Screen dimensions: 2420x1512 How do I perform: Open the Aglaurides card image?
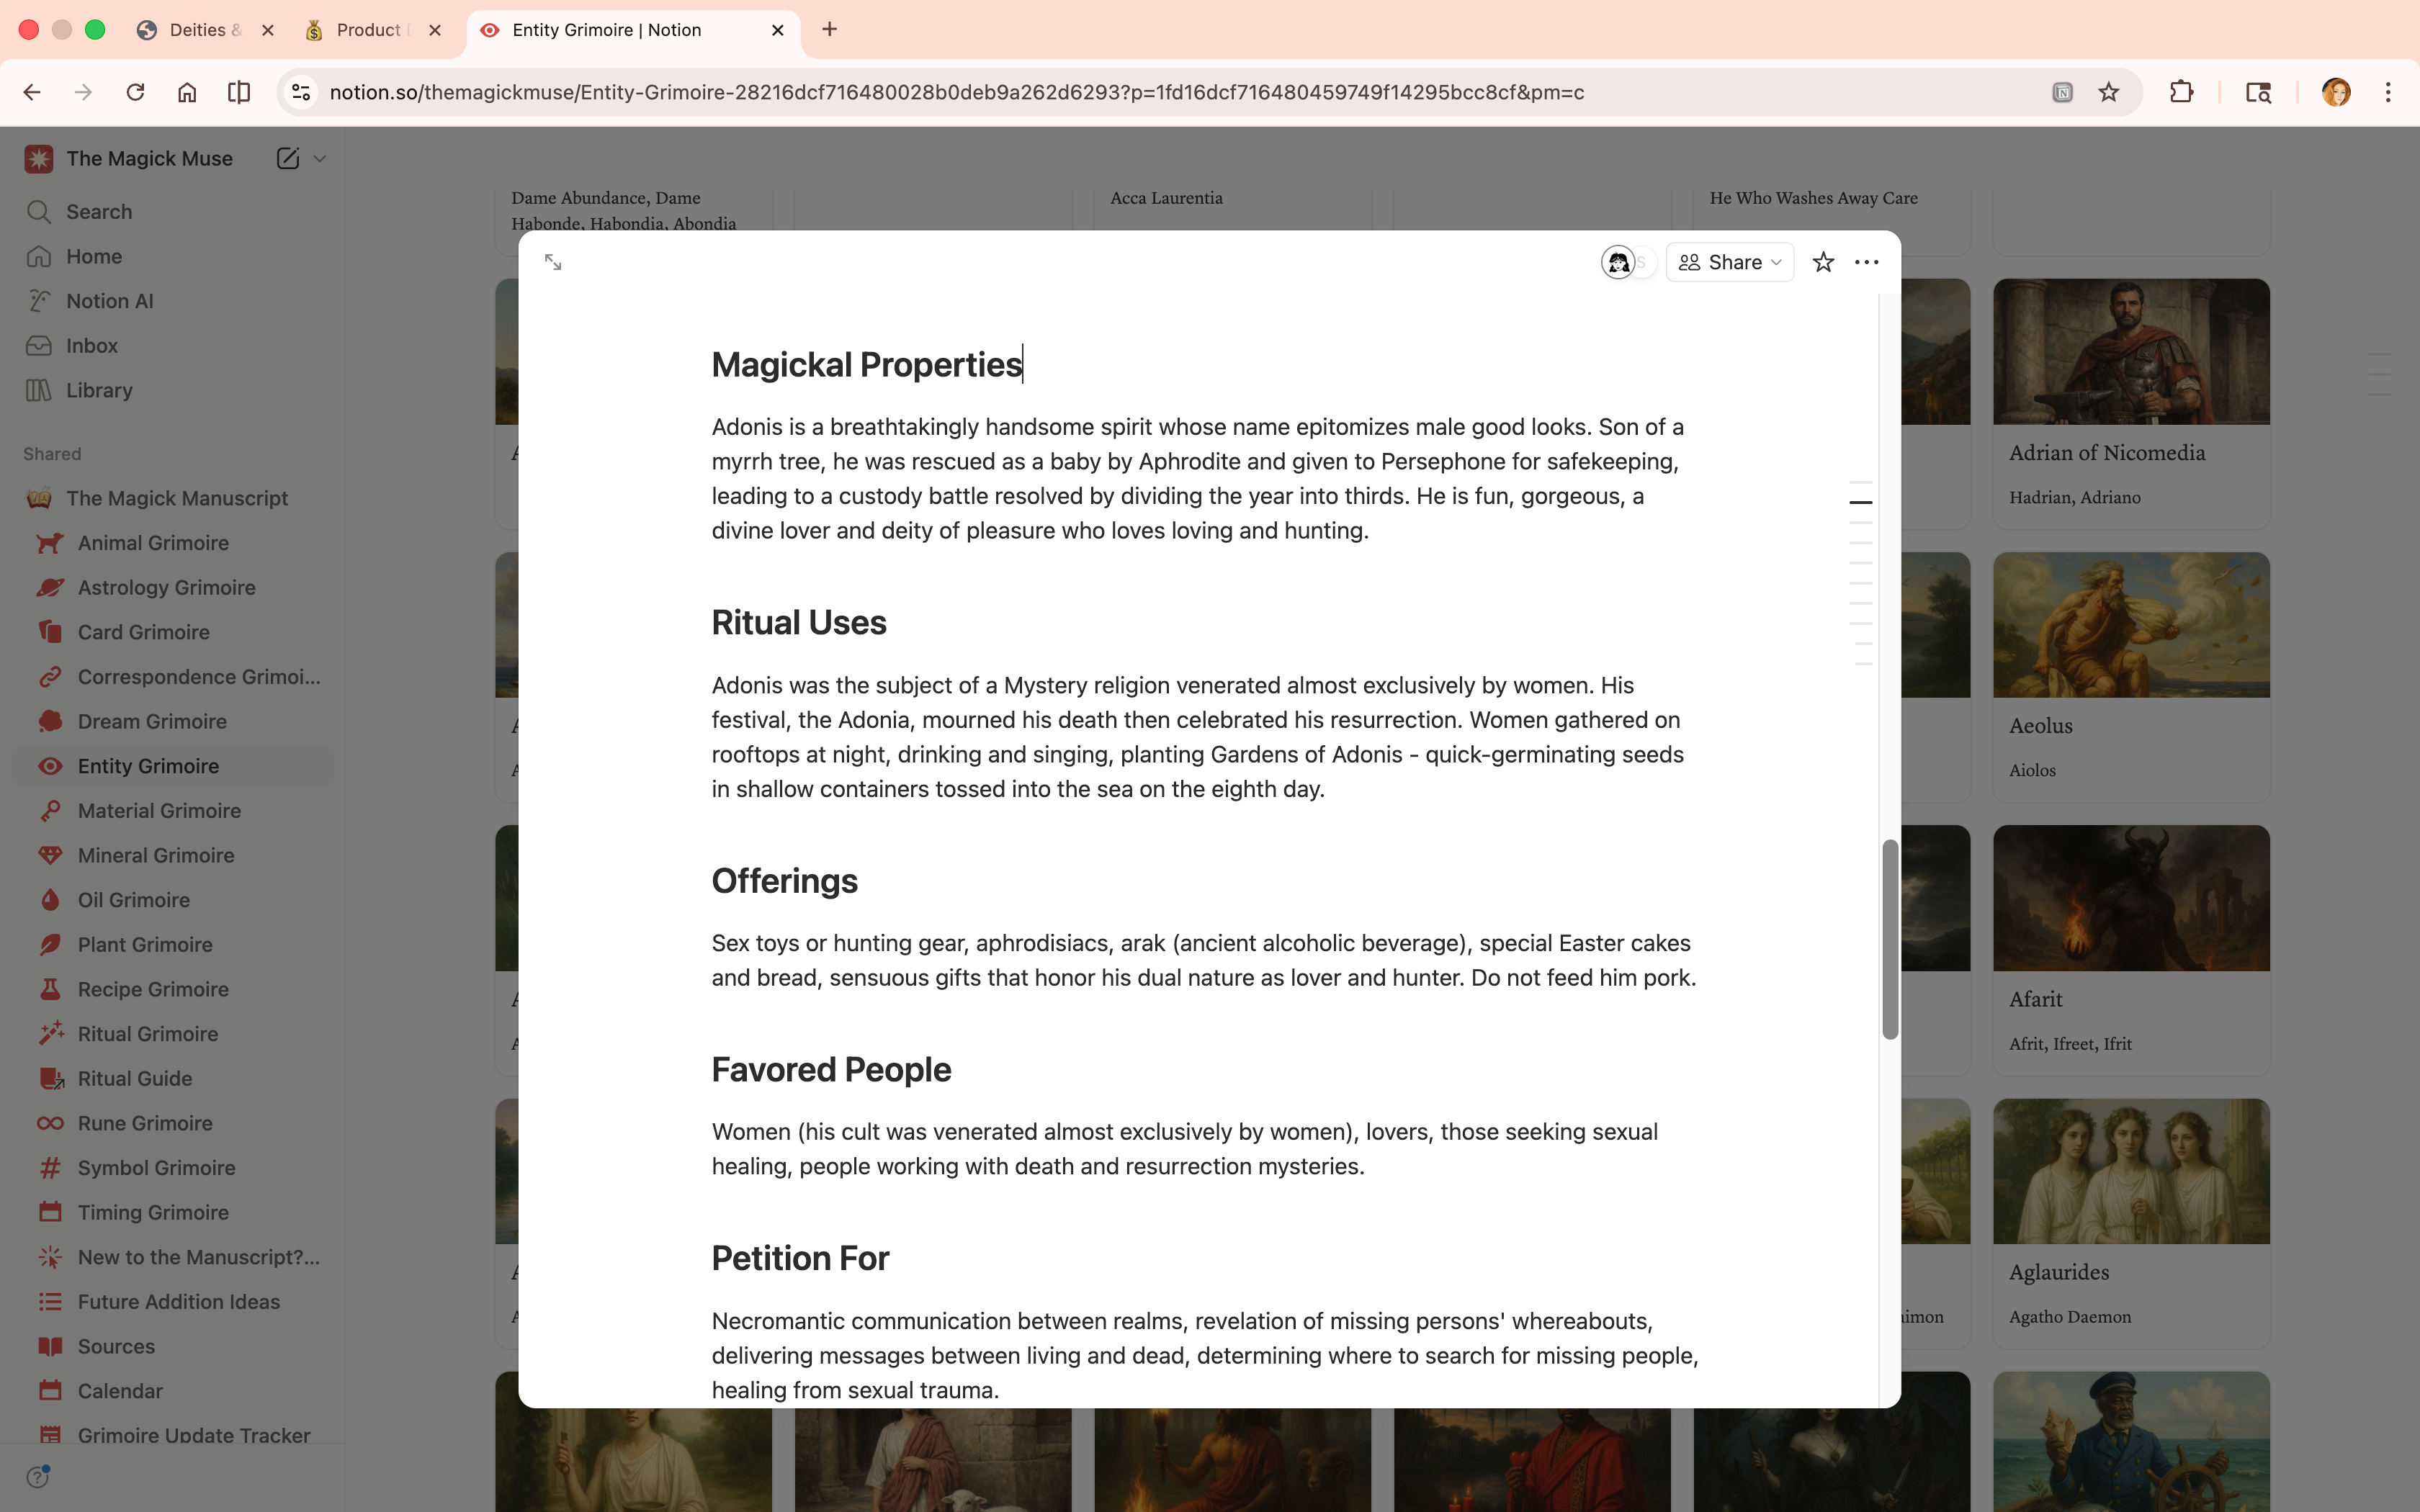(2131, 1171)
